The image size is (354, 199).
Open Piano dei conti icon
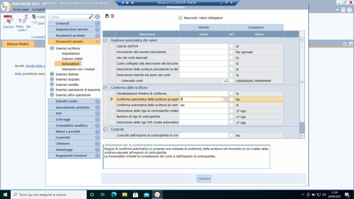pos(23,20)
